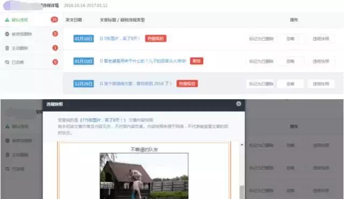
Task: View 违规快照 of the 谣言-tagged article
Action: [x=321, y=61]
